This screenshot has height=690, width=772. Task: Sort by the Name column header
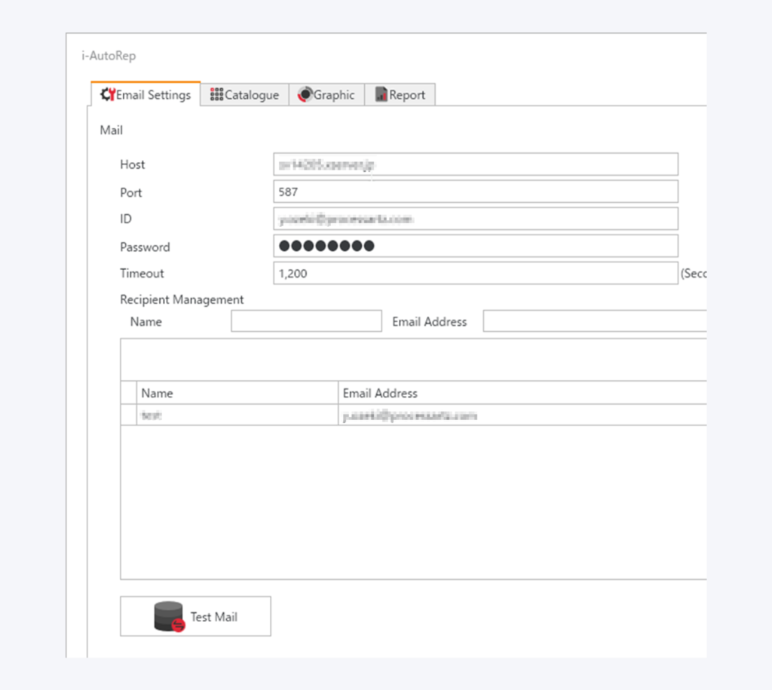(237, 393)
